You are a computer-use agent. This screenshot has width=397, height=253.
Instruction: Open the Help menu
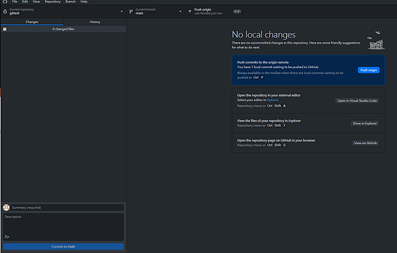[84, 1]
